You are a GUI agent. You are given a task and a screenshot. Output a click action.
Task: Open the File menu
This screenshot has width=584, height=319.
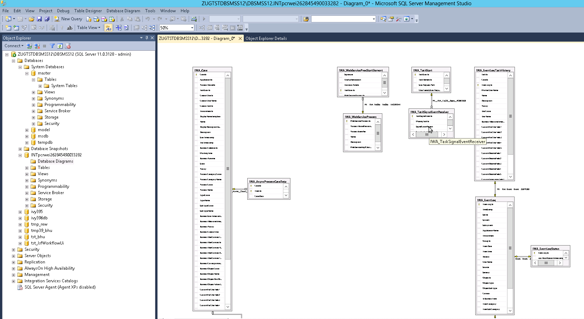6,11
